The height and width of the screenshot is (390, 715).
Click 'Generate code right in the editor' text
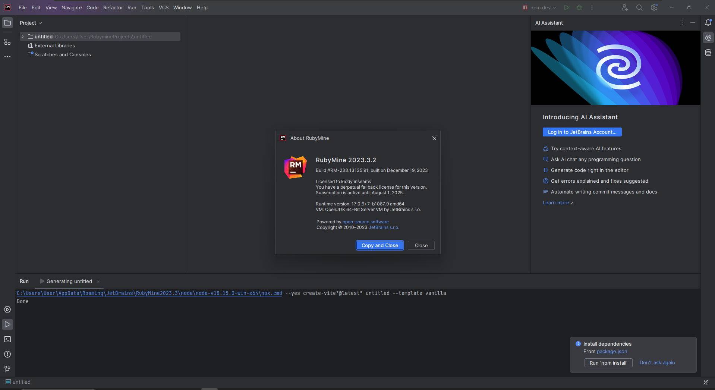click(x=589, y=170)
